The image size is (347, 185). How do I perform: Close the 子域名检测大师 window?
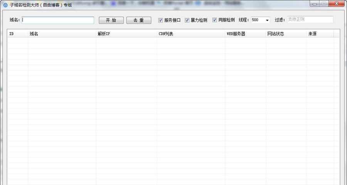[336, 4]
